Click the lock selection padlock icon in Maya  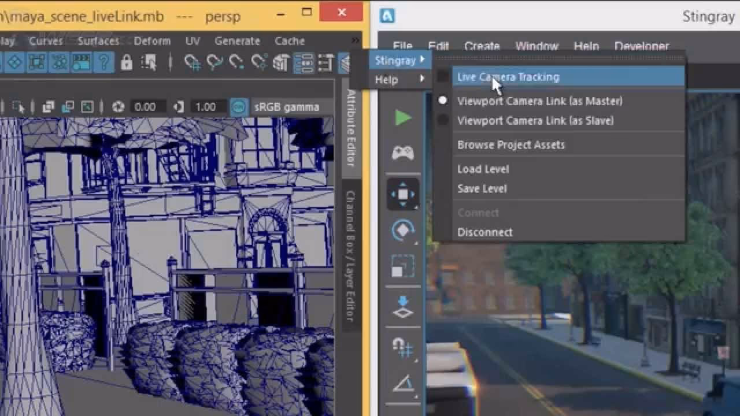[x=127, y=62]
